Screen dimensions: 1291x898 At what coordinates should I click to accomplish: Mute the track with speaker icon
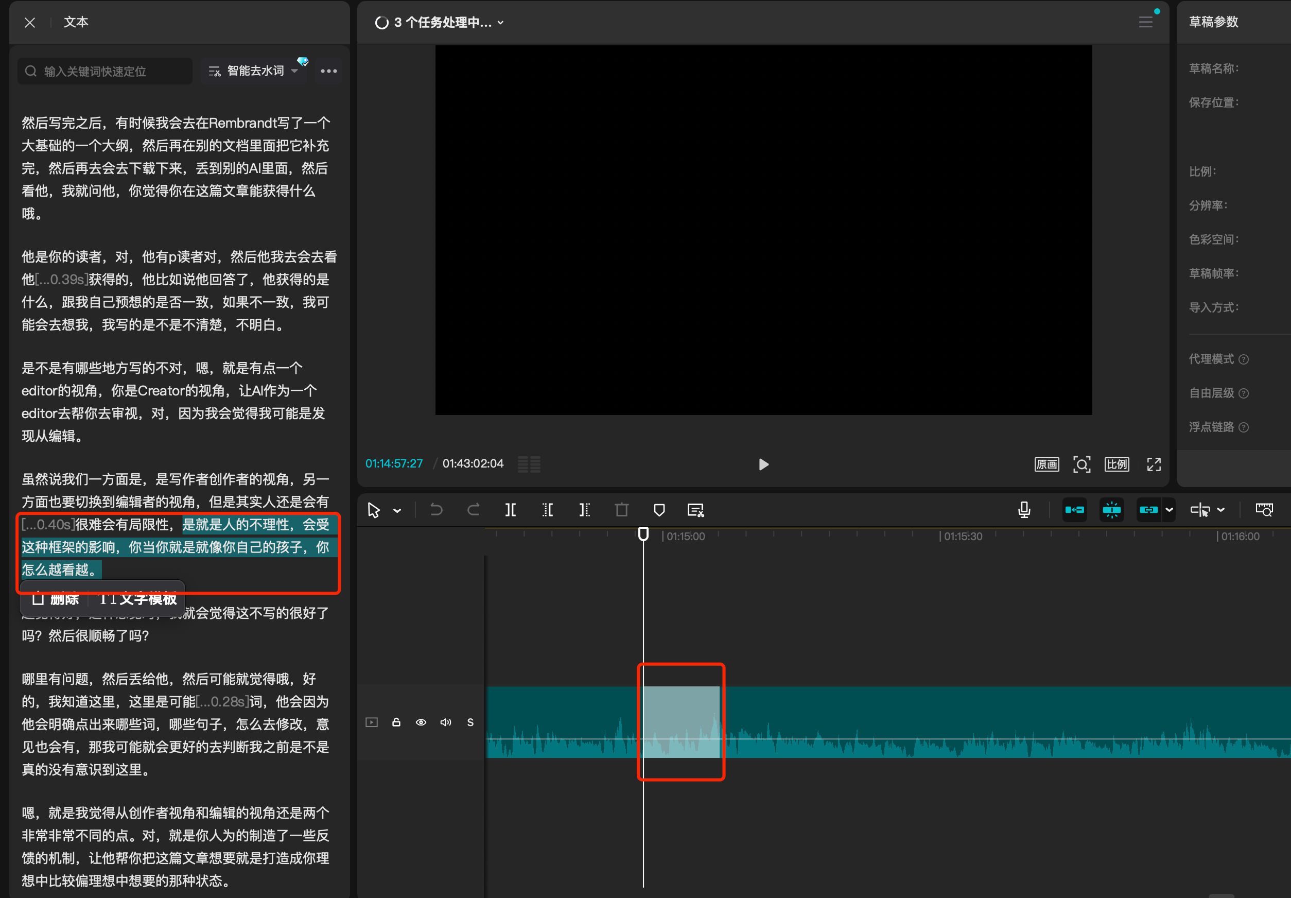[x=446, y=722]
